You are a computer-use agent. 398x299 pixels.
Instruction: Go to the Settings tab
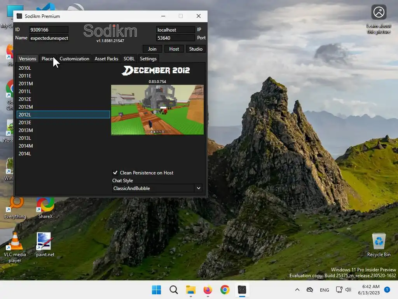[148, 59]
